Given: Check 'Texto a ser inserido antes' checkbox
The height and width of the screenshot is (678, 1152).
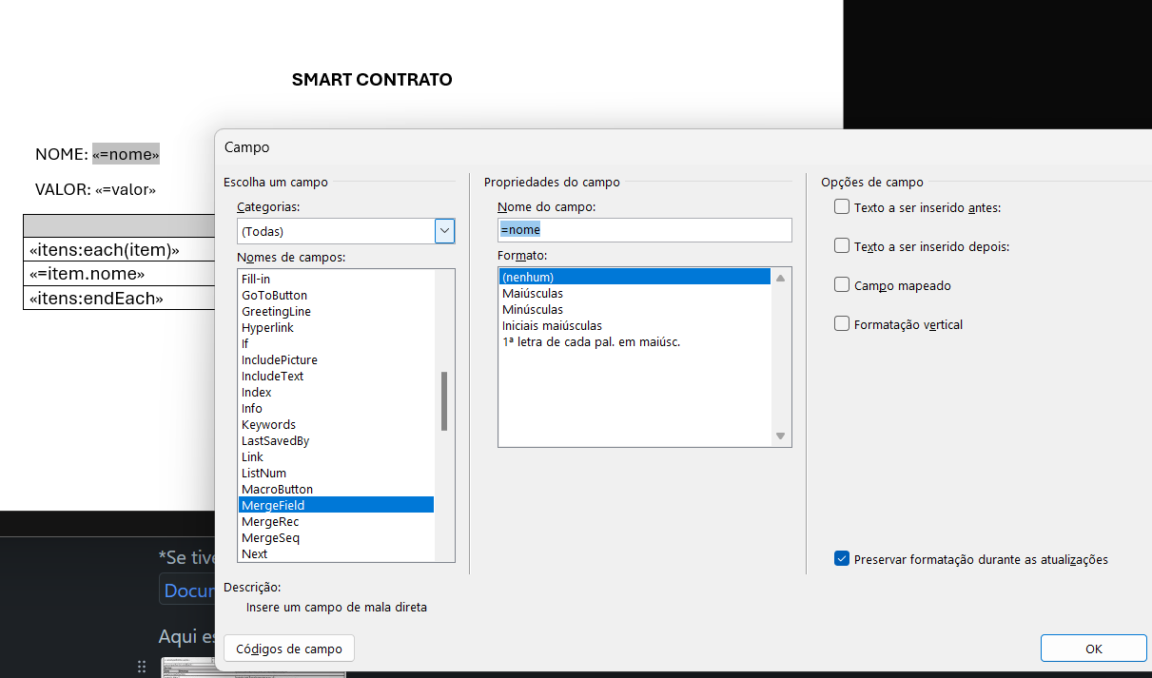Looking at the screenshot, I should pos(842,206).
